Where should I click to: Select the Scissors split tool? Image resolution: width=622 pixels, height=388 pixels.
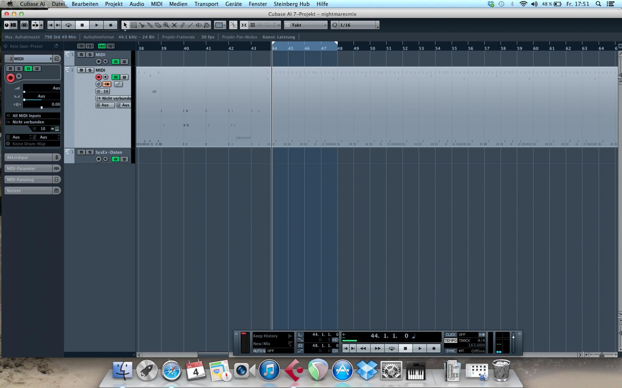tap(142, 25)
